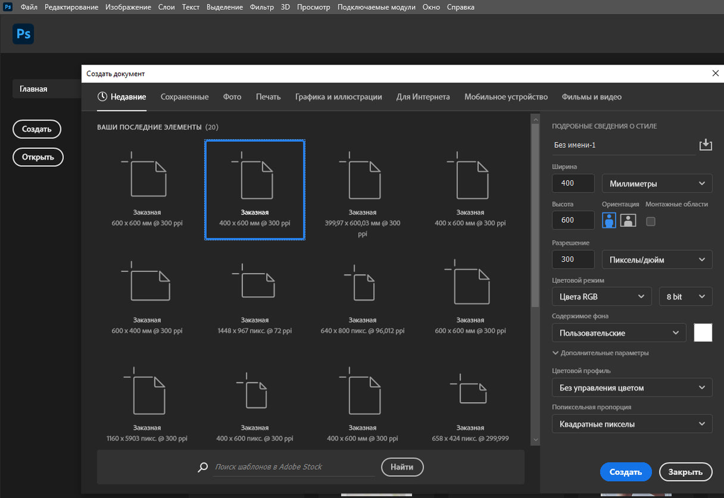Select preset 1448 x 967 пикс. @ 72 ppi
The width and height of the screenshot is (724, 498).
click(255, 297)
